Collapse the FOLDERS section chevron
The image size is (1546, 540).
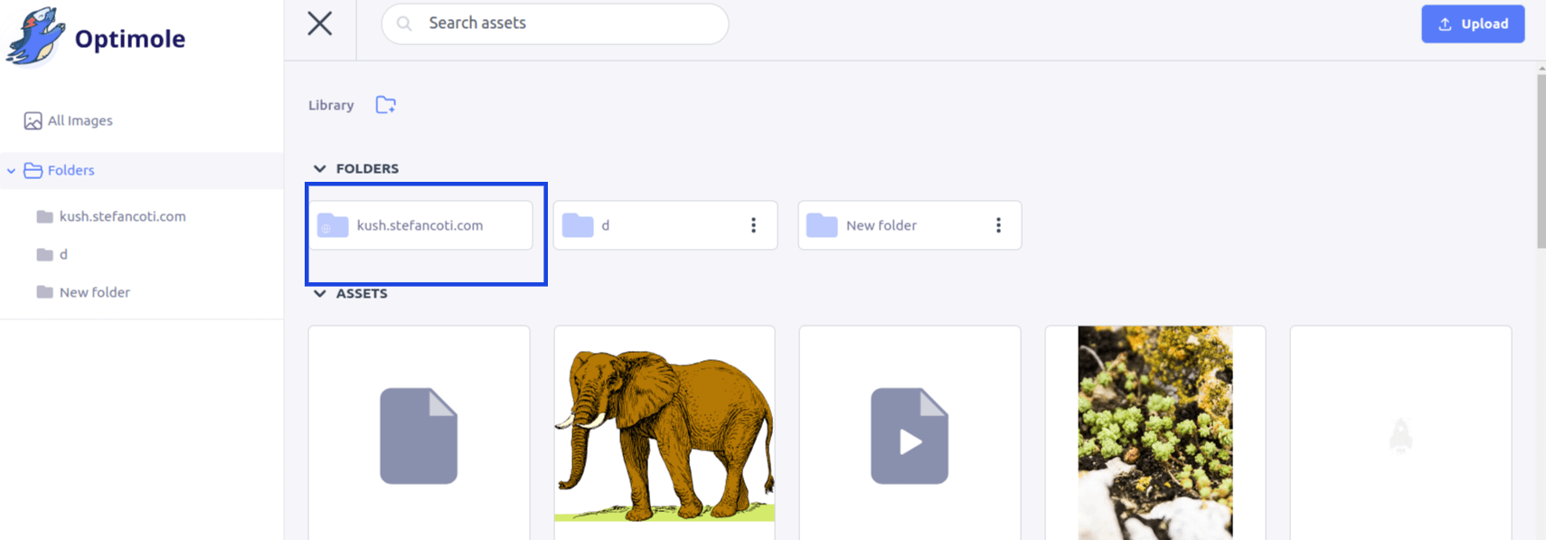pyautogui.click(x=319, y=169)
